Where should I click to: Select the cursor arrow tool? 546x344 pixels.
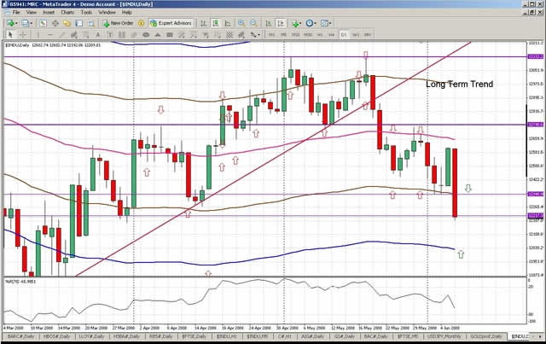point(10,34)
